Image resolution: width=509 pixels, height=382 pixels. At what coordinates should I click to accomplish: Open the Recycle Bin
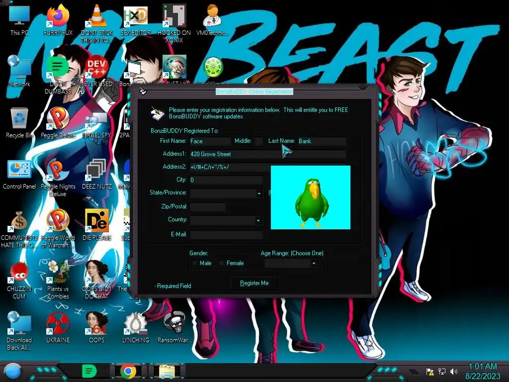19,122
